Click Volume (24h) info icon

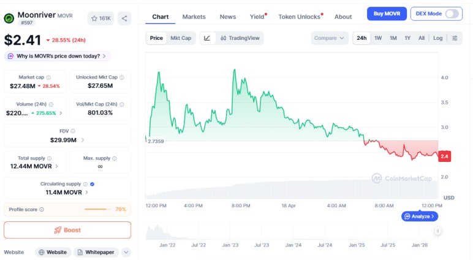pos(51,104)
